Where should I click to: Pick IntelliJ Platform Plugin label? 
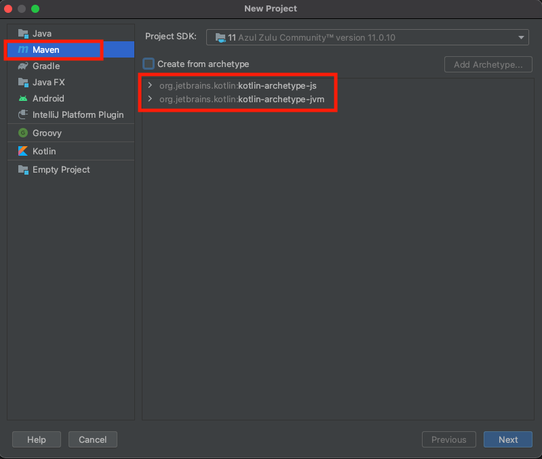[x=78, y=114]
